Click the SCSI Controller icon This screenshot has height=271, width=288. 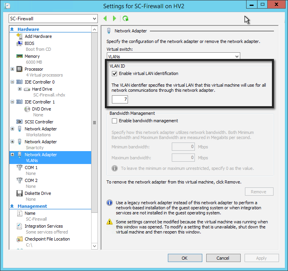pyautogui.click(x=19, y=122)
